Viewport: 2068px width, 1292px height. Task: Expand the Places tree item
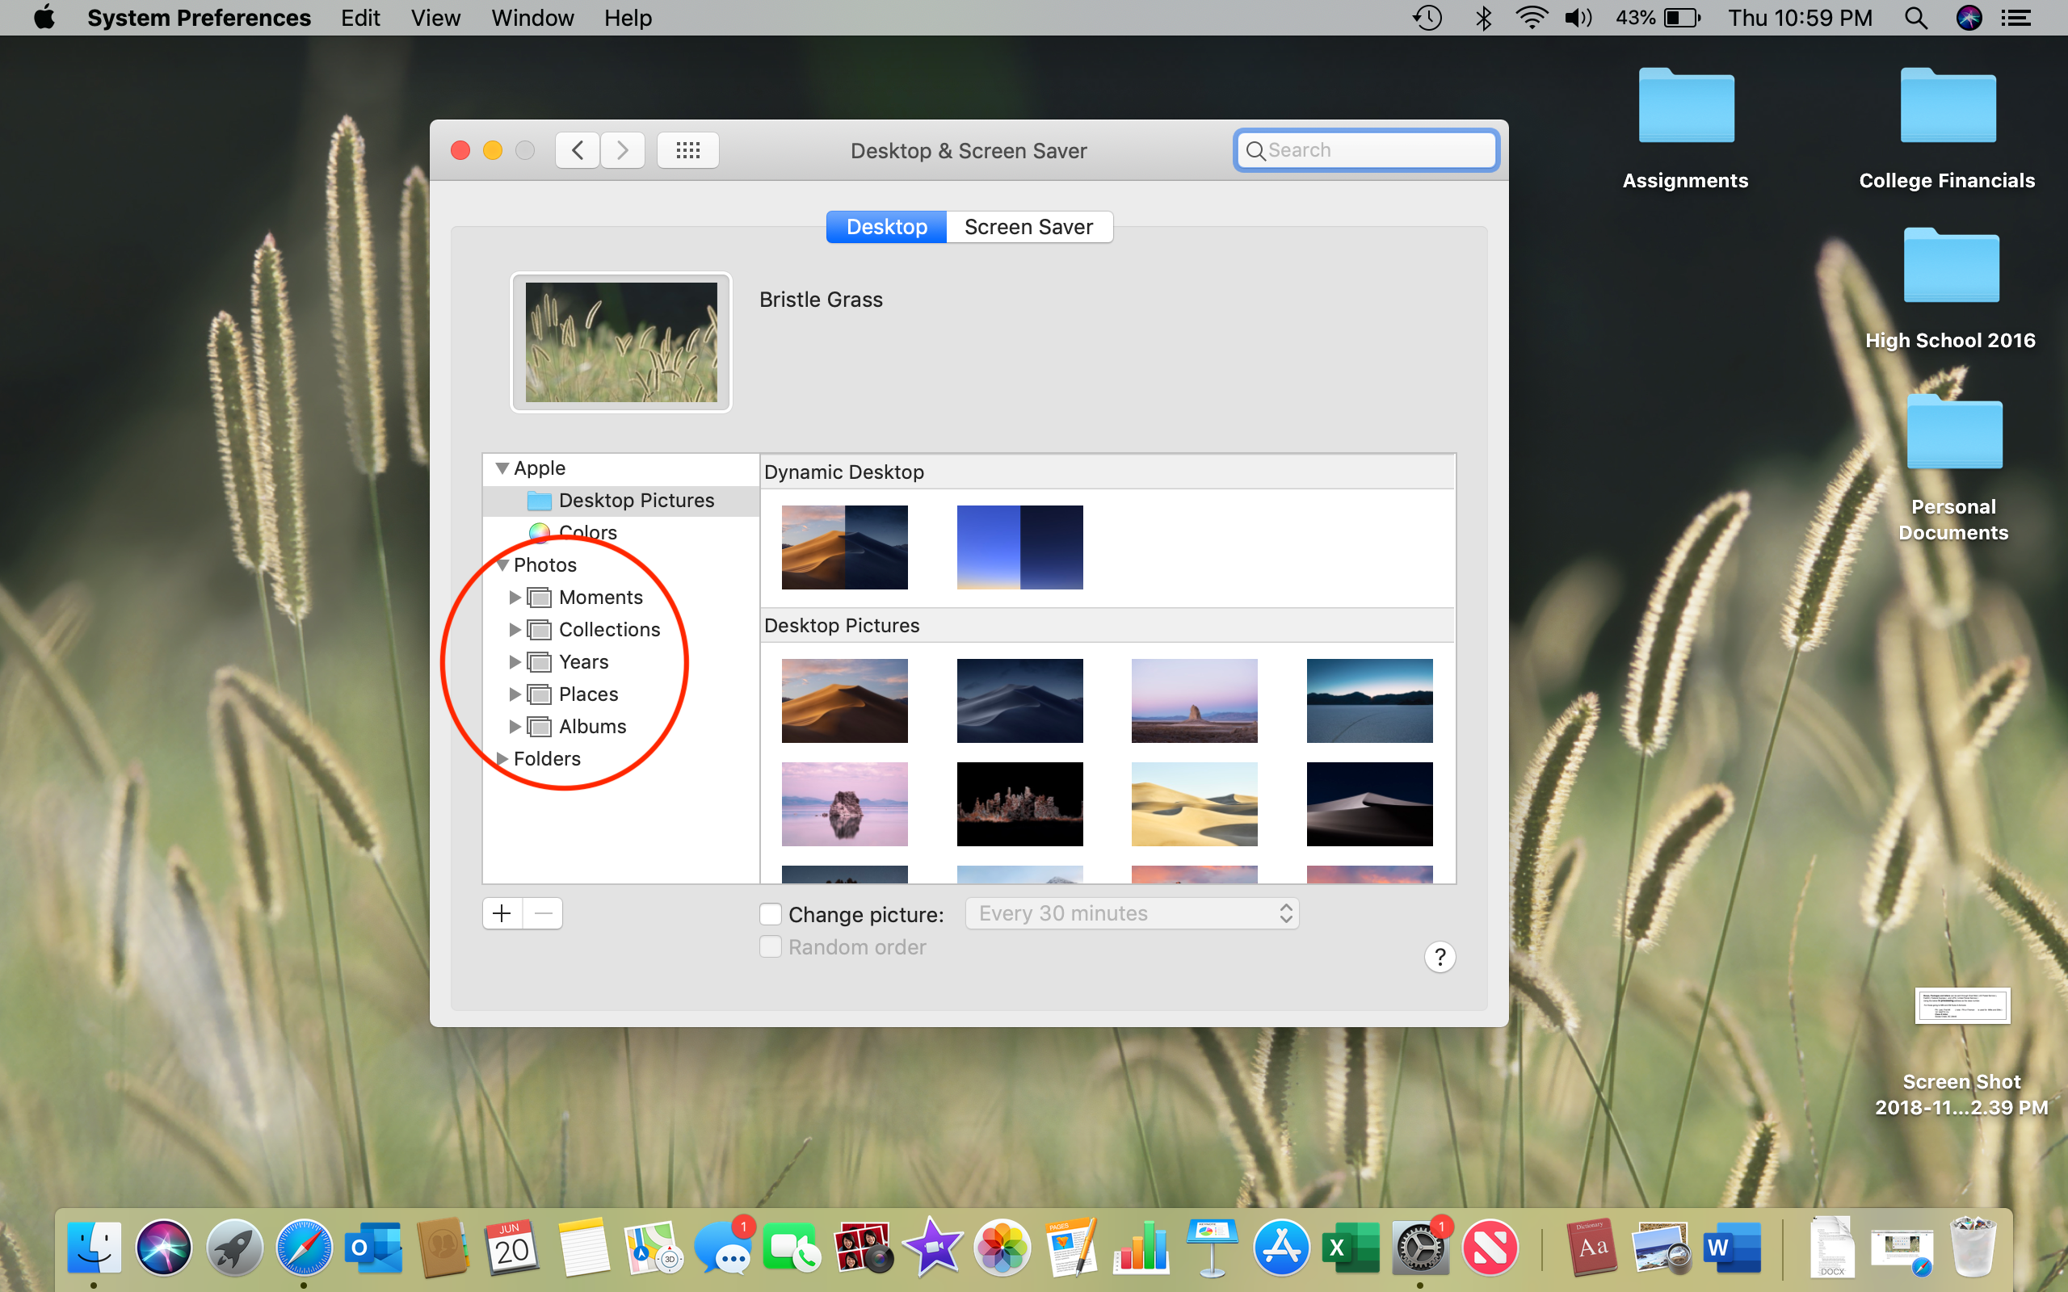(515, 694)
